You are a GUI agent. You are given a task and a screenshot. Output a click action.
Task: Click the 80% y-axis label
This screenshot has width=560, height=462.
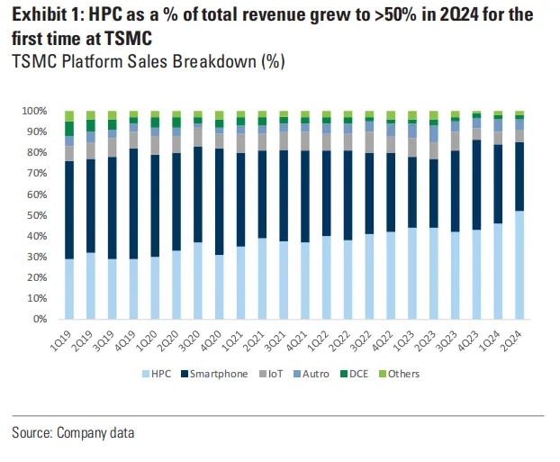(37, 152)
